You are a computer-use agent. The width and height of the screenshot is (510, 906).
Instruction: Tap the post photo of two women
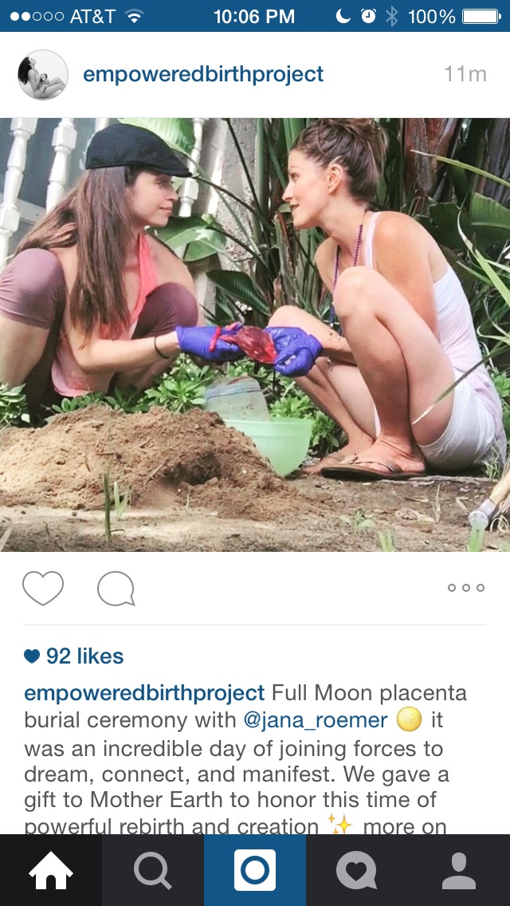[255, 334]
